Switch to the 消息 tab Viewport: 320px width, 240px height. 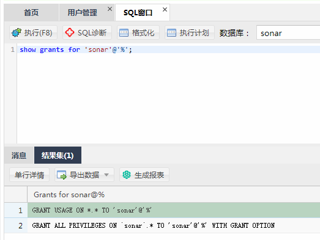click(x=19, y=156)
